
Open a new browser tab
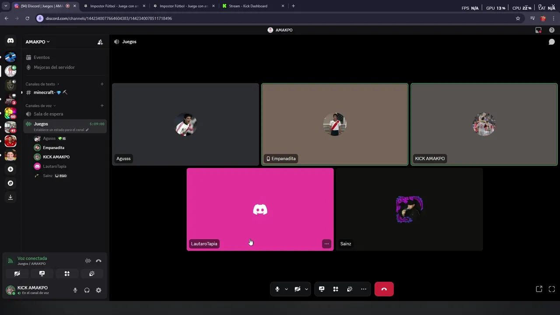click(x=293, y=6)
